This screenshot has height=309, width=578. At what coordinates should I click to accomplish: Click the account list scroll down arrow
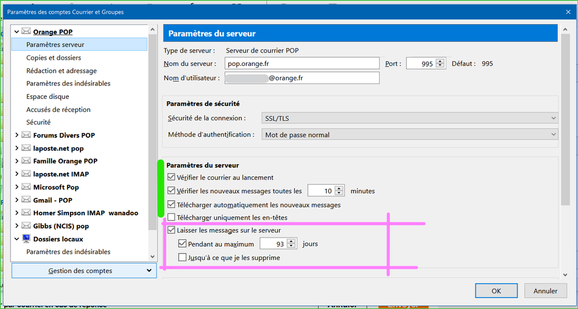pos(153,257)
